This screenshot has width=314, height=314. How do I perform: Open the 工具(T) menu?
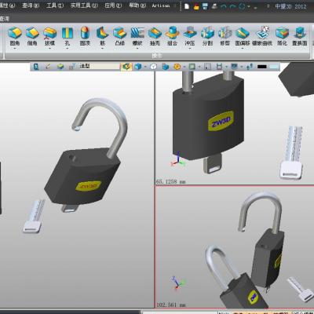tap(55, 5)
